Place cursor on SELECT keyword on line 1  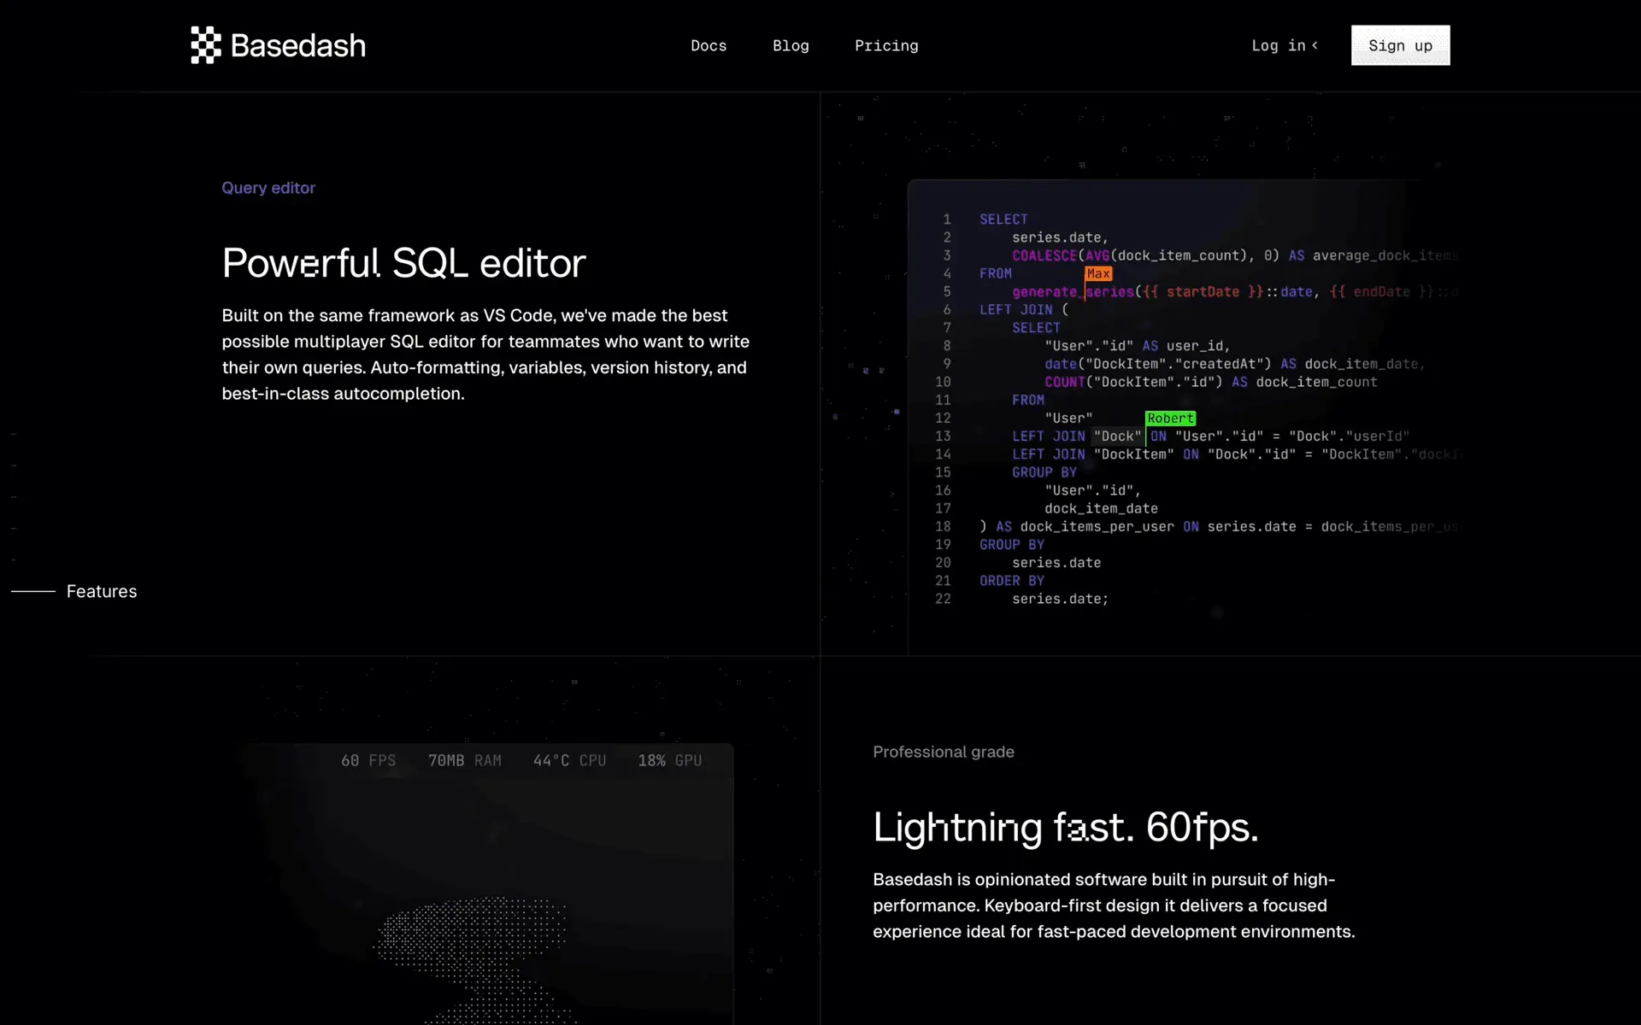point(1003,220)
